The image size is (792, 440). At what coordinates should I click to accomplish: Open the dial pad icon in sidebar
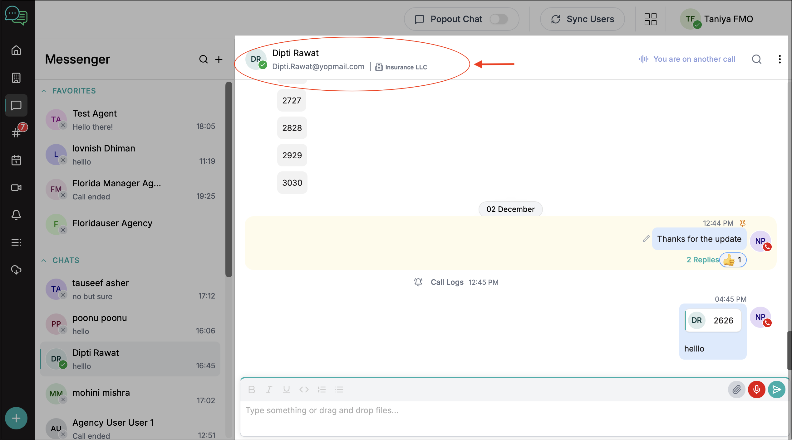(16, 78)
